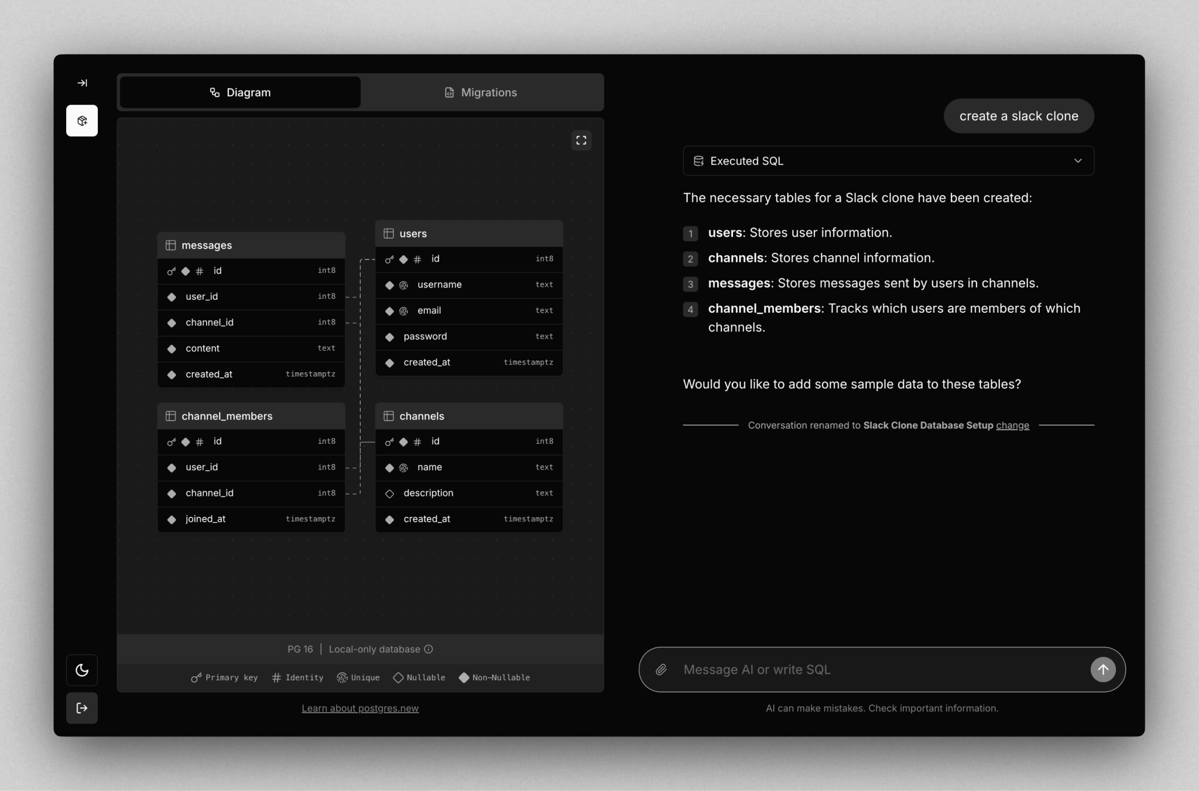The width and height of the screenshot is (1199, 791).
Task: Expand the Executed SQL chevron
Action: pos(1077,161)
